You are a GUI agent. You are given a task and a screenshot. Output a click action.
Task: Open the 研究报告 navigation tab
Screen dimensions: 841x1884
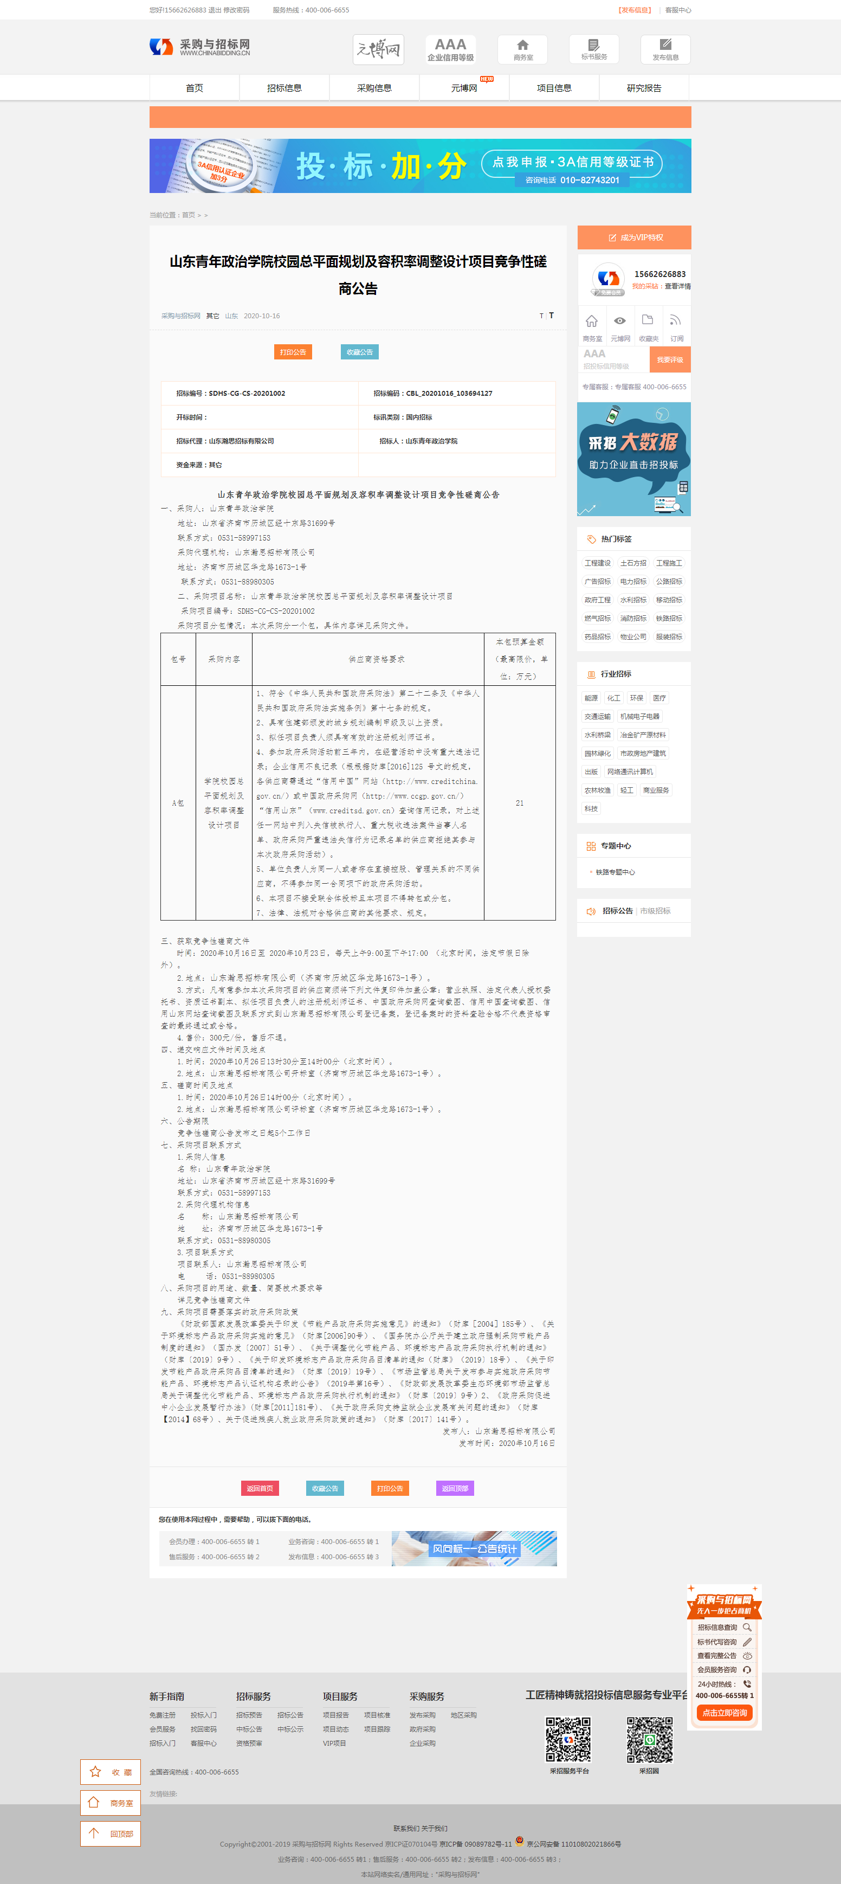click(x=644, y=88)
